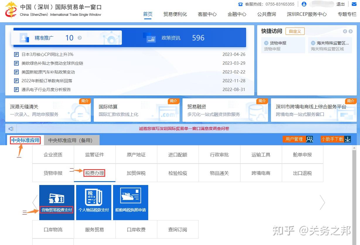The width and height of the screenshot is (360, 245).
Task: Show next application tiles with right arrow
Action: coord(322,202)
